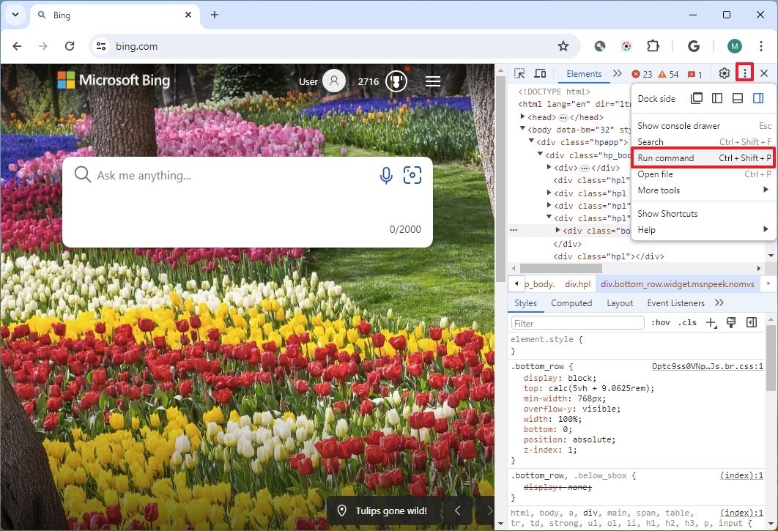Switch to the Event Listeners tab

pos(675,302)
